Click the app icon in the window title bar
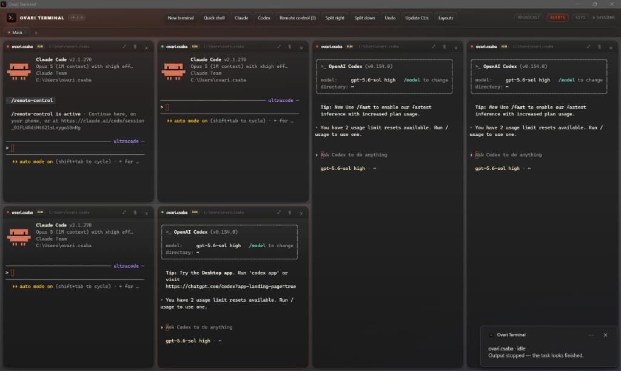 [4, 4]
